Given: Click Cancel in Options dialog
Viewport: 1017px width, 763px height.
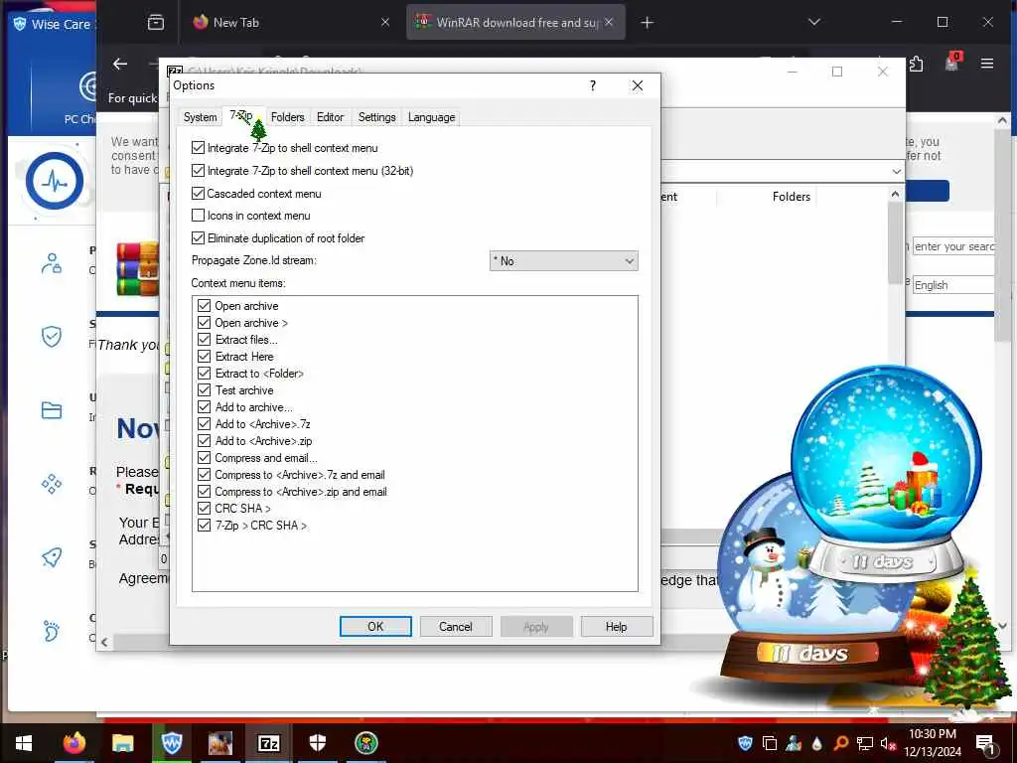Looking at the screenshot, I should pyautogui.click(x=455, y=627).
